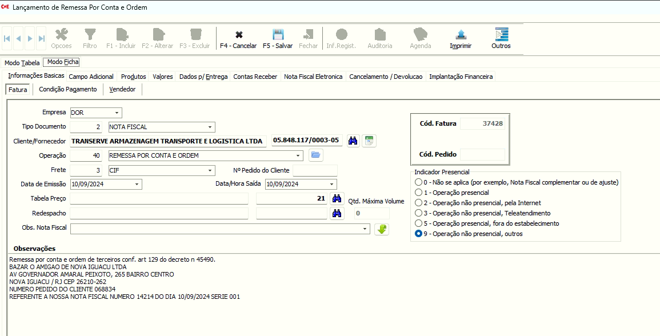This screenshot has height=336, width=660.
Task: Click green arrow icon beside Obs. Nota Fiscal
Action: [x=382, y=229]
